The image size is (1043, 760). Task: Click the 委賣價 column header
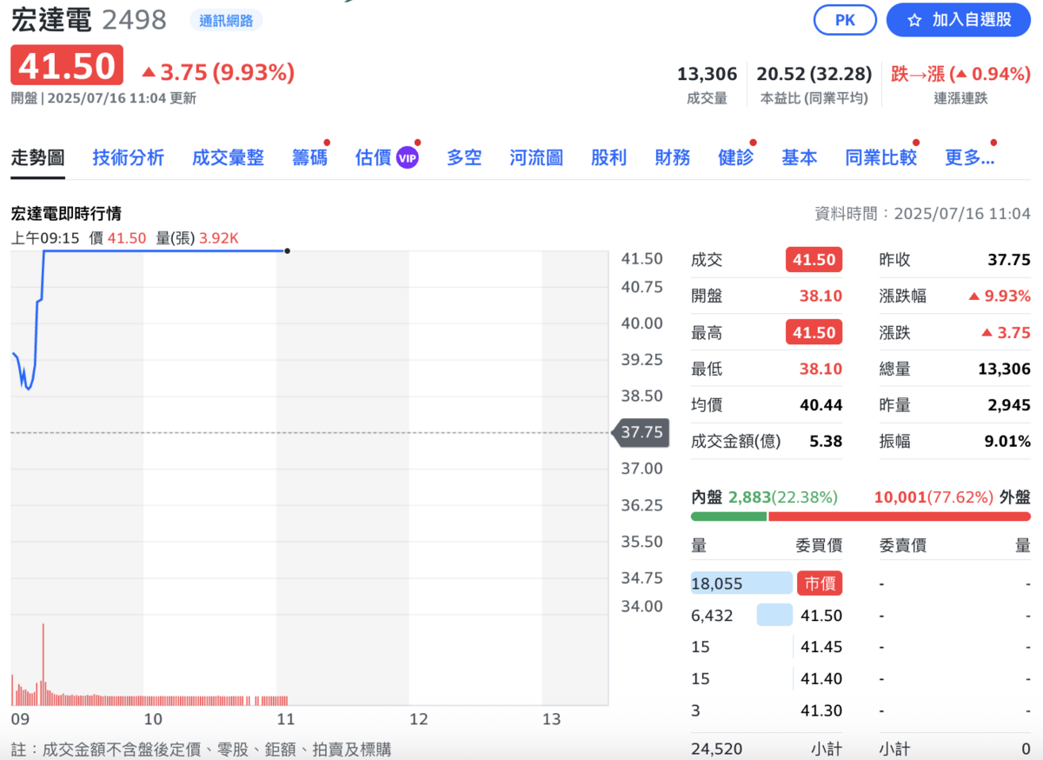tap(902, 546)
